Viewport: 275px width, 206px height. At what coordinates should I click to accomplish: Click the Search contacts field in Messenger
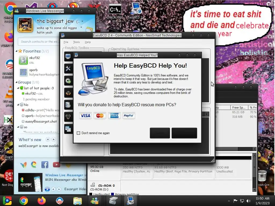[x=39, y=42]
